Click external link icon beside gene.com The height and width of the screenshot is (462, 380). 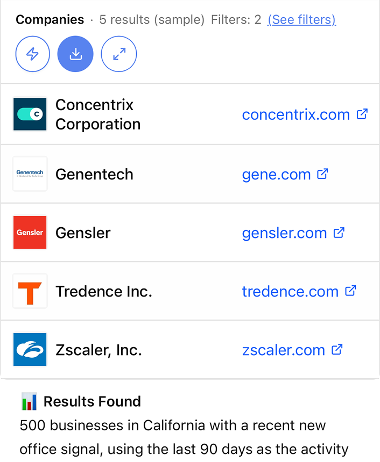(322, 174)
